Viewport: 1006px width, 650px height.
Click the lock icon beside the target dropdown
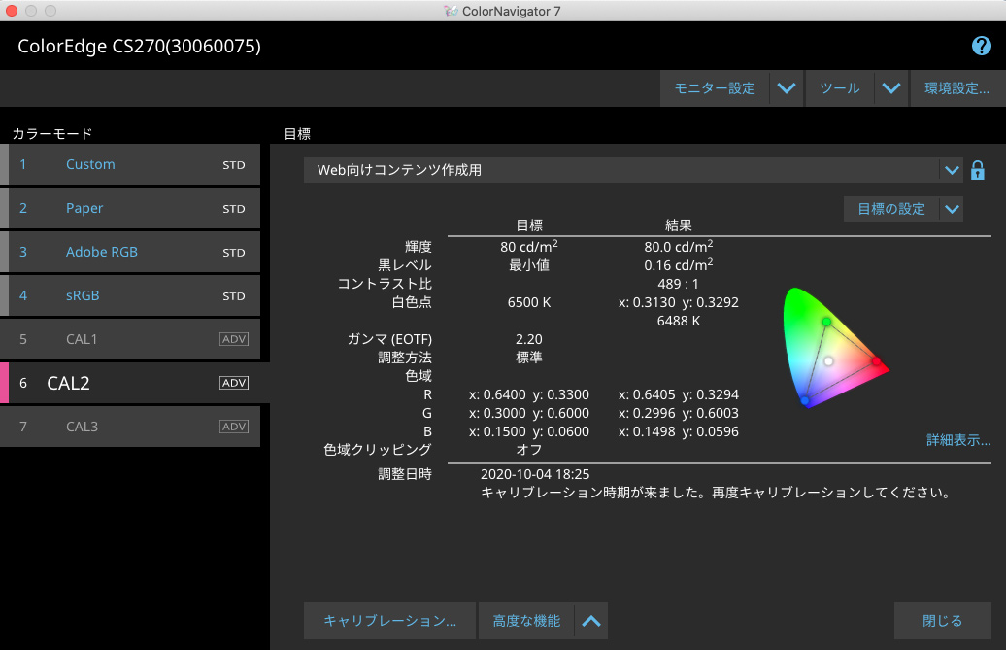(x=977, y=170)
